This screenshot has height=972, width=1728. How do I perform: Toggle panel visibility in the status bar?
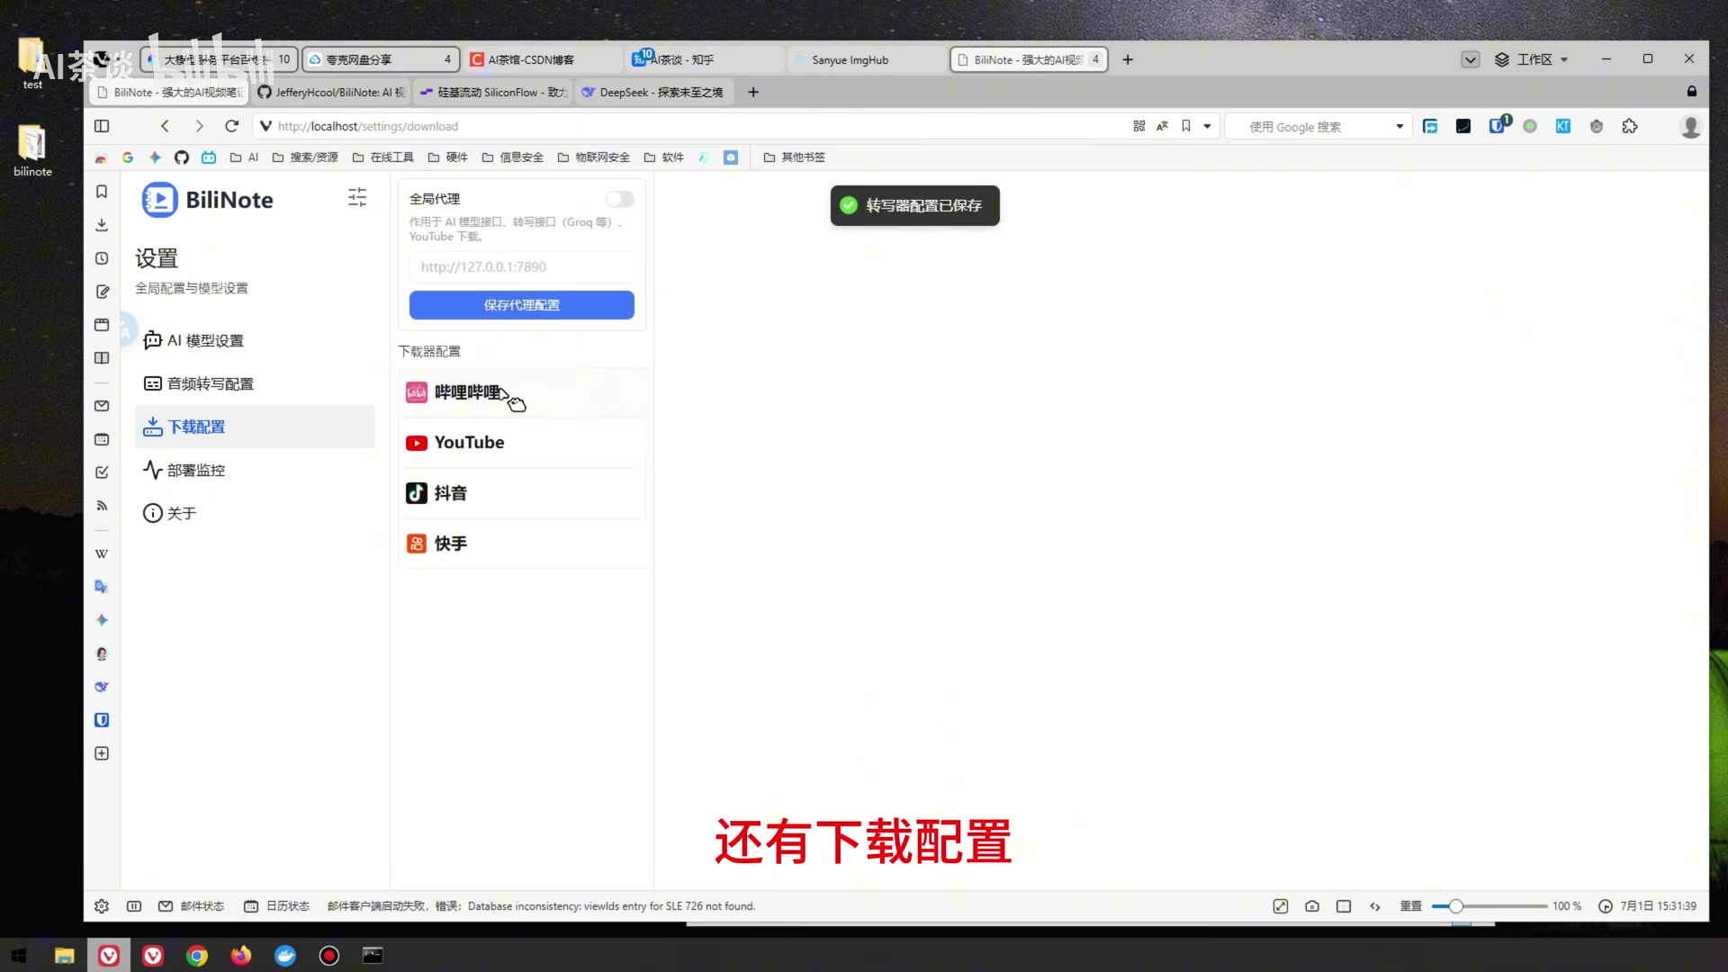(x=134, y=906)
